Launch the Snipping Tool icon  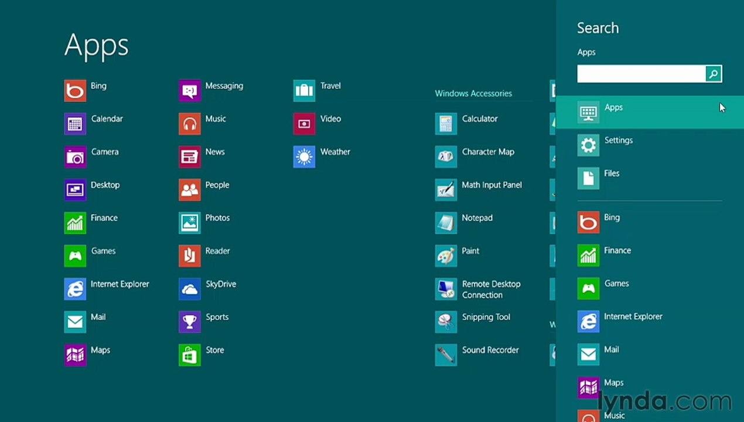pyautogui.click(x=446, y=322)
